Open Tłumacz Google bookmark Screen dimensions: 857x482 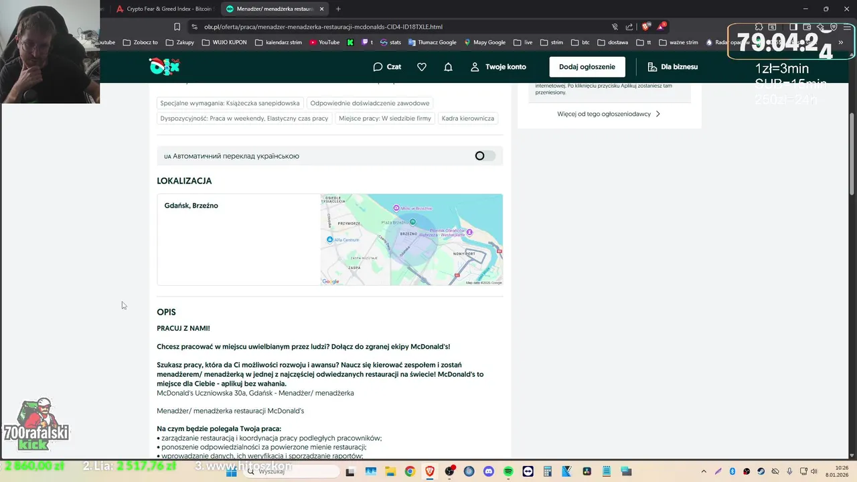pyautogui.click(x=433, y=42)
